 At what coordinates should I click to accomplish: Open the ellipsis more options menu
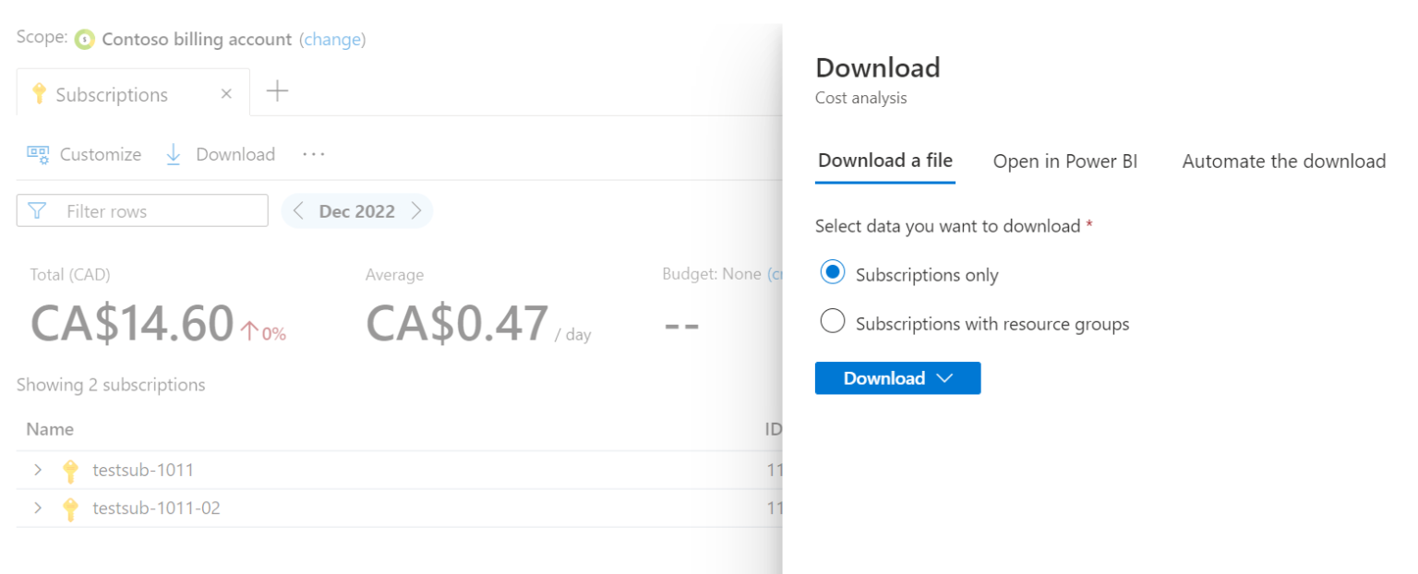(x=313, y=154)
